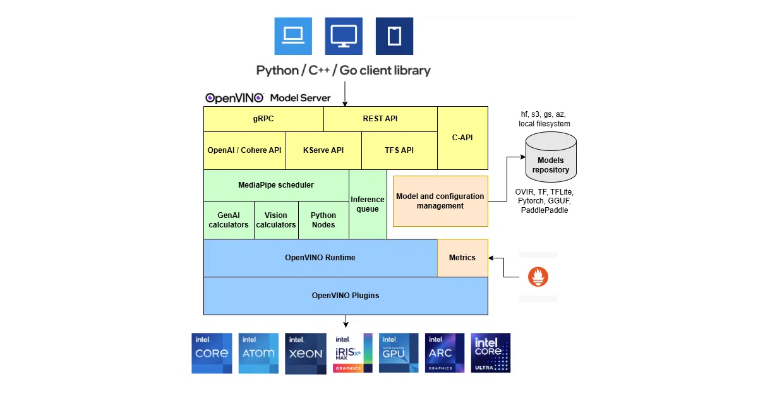
Task: Click the Model and configuration management box
Action: click(440, 201)
